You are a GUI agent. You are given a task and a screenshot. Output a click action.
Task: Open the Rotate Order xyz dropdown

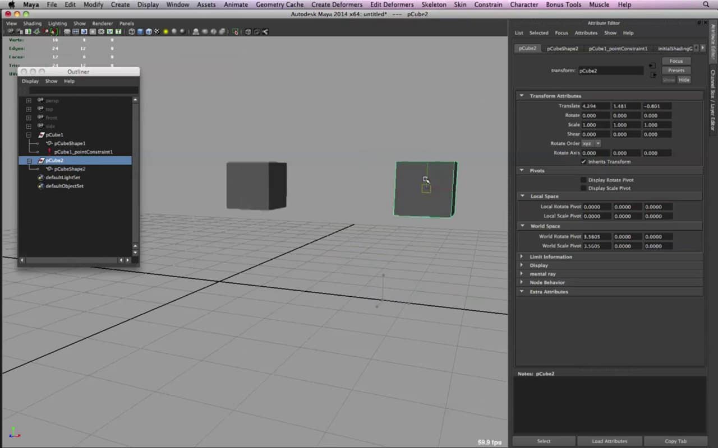coord(591,143)
